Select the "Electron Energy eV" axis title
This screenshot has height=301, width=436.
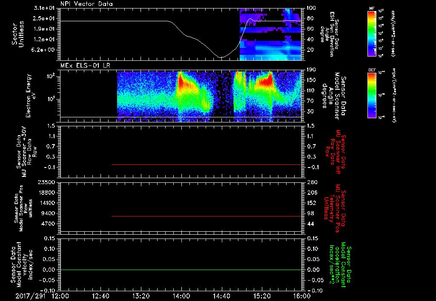point(31,96)
